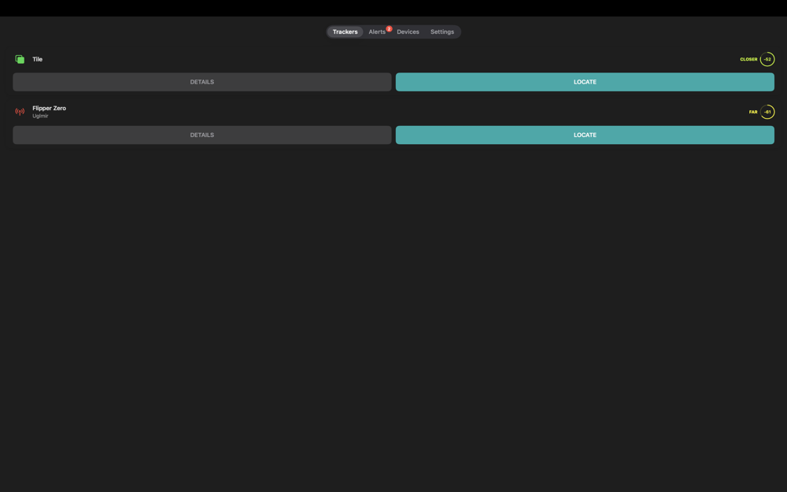Click the FAR proximity label

(753, 112)
